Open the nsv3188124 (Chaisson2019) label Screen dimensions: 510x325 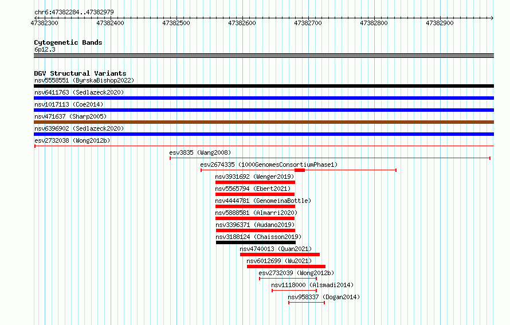tap(258, 237)
